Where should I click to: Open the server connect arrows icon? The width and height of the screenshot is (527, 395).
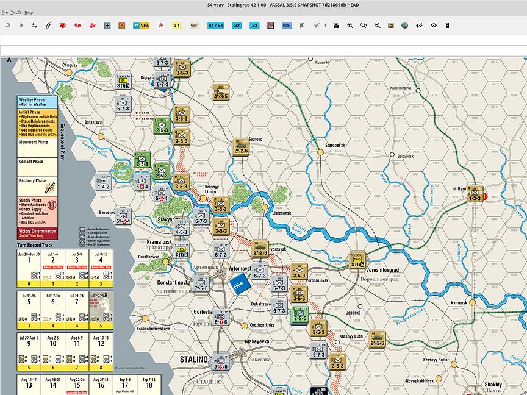35,25
